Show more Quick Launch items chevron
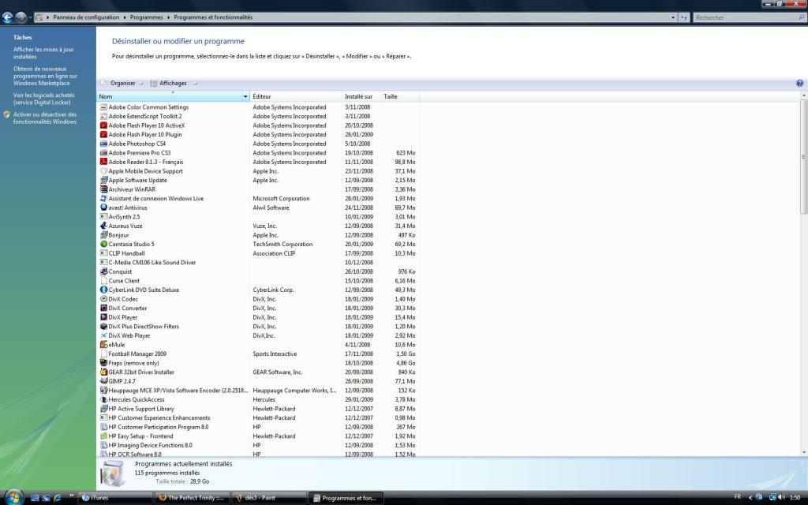The height and width of the screenshot is (505, 808). coord(72,496)
